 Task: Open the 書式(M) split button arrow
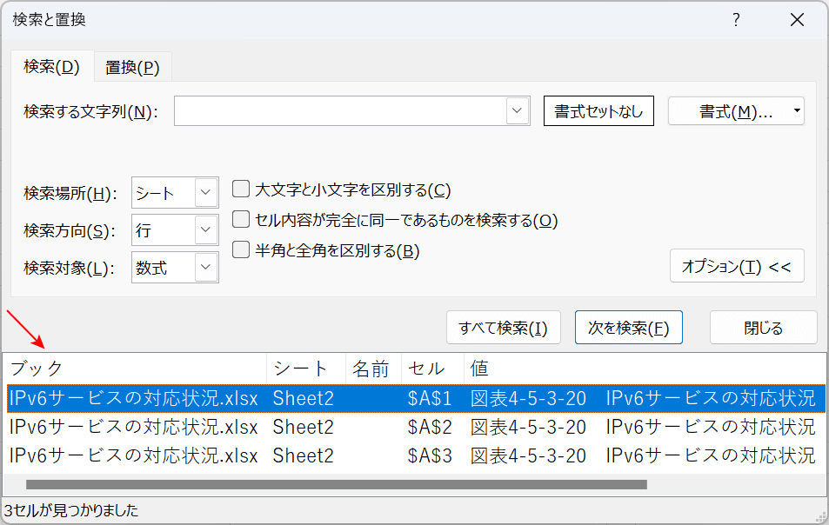(x=797, y=111)
